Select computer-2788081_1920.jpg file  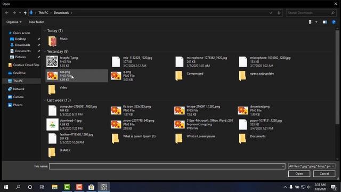pos(72,110)
